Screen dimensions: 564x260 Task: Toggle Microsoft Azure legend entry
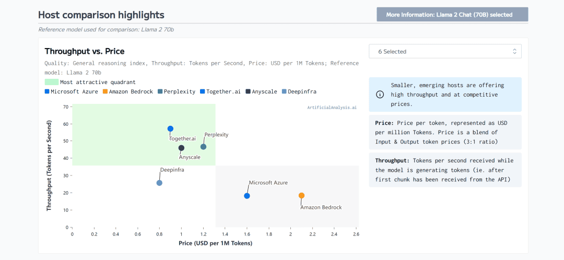[x=73, y=91]
